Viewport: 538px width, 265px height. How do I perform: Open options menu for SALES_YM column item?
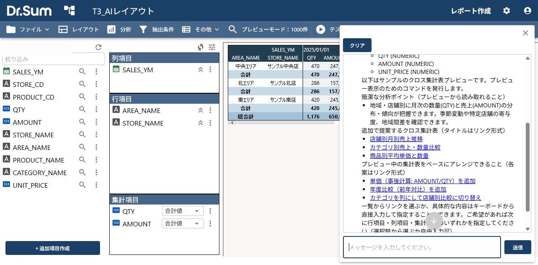[x=211, y=70]
